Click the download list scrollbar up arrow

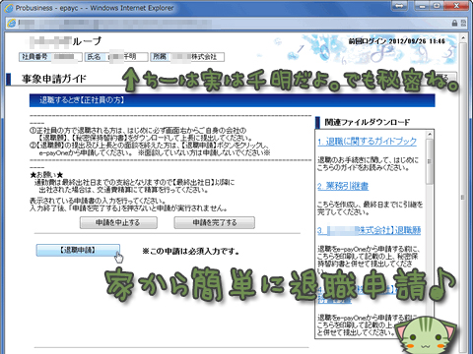coord(429,134)
